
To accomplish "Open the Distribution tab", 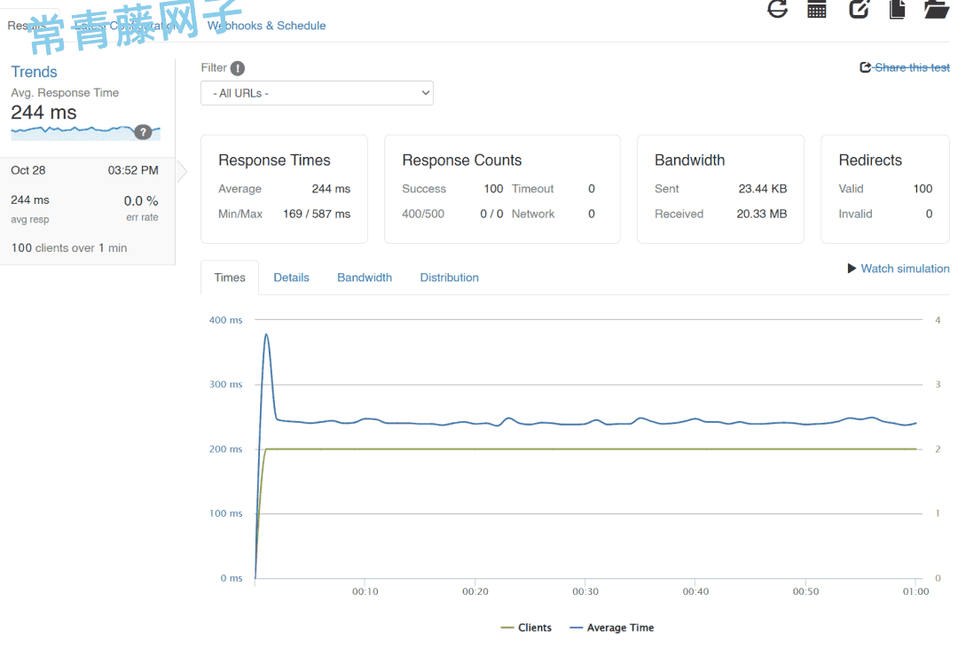I will (x=449, y=278).
